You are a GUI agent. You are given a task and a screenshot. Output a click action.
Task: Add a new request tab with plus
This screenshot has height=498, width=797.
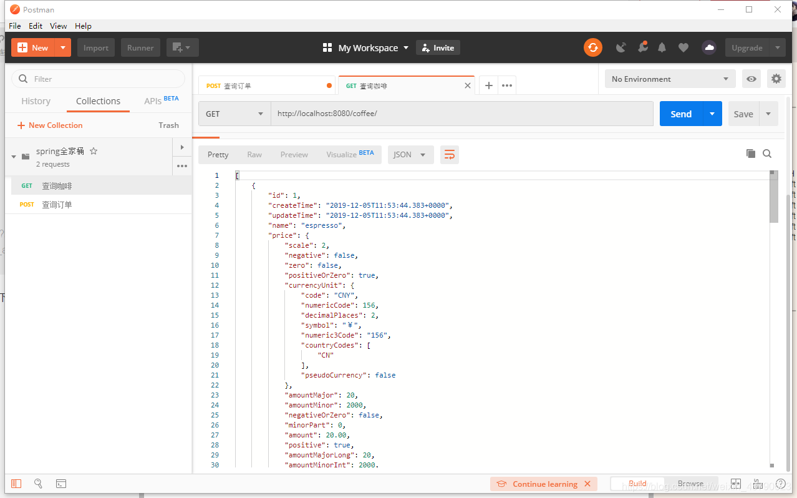point(489,85)
